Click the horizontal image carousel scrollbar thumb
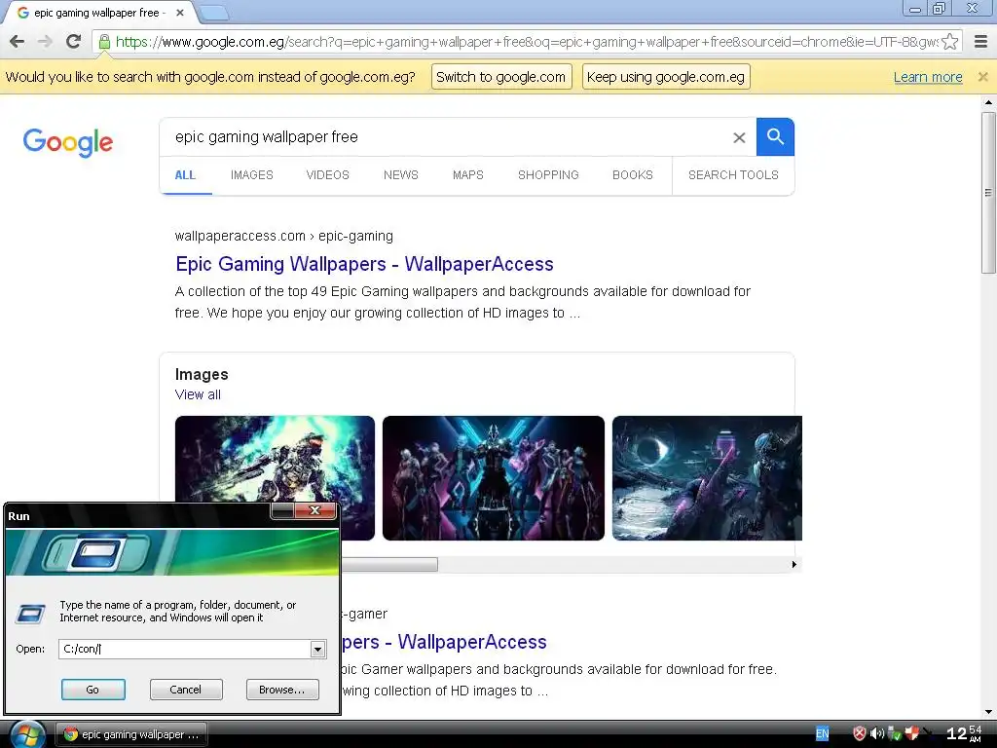997x748 pixels. point(389,565)
